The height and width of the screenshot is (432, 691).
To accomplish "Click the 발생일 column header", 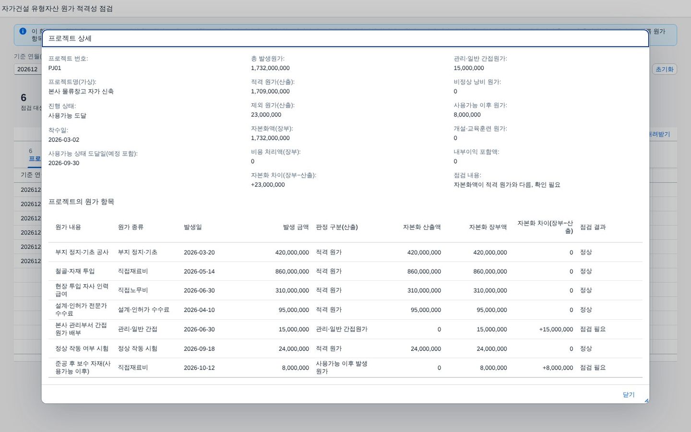I will 193,227.
